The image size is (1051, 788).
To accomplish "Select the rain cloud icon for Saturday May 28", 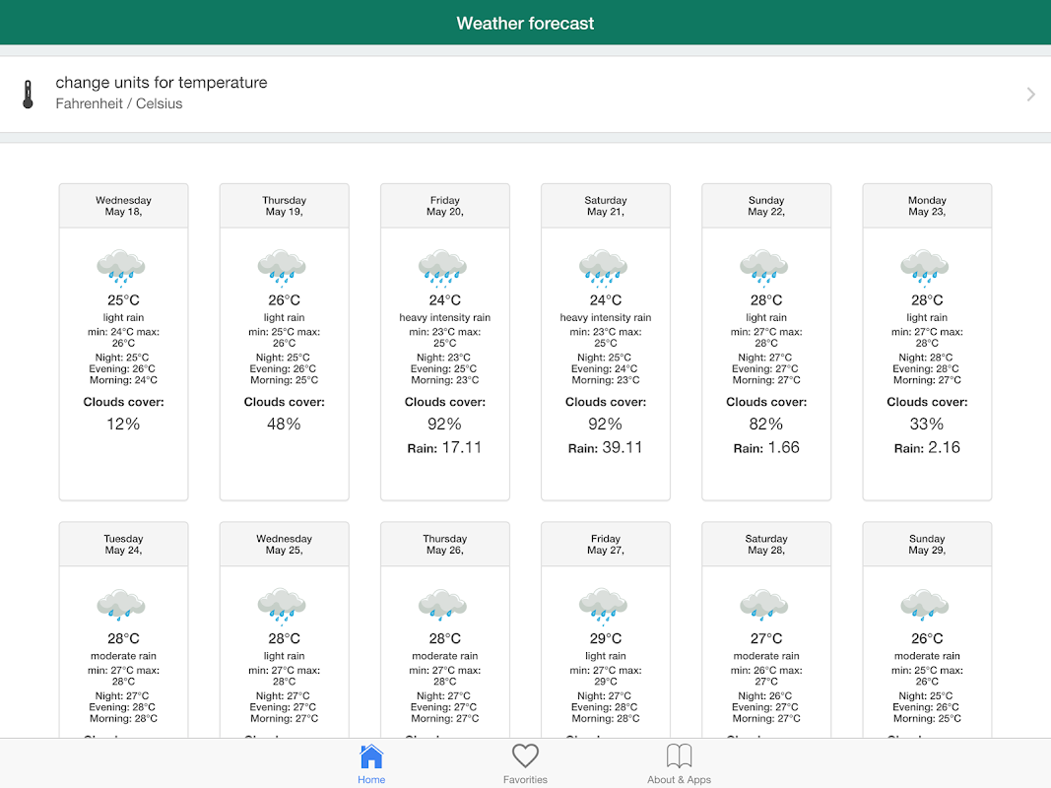I will [764, 605].
